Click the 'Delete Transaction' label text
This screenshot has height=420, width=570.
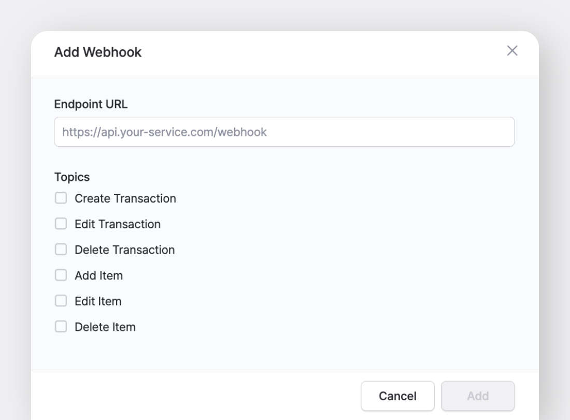[125, 250]
